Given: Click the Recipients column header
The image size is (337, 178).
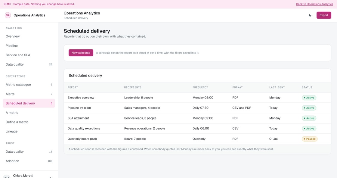Looking at the screenshot, I should click(133, 87).
